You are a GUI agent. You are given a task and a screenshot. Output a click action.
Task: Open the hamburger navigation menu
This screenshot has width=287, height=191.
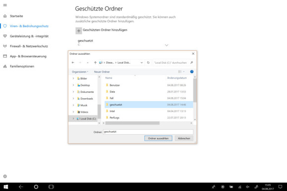pos(5,5)
